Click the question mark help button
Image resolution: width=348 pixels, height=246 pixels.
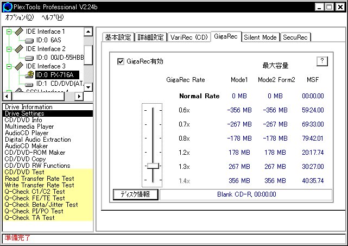coord(322,61)
